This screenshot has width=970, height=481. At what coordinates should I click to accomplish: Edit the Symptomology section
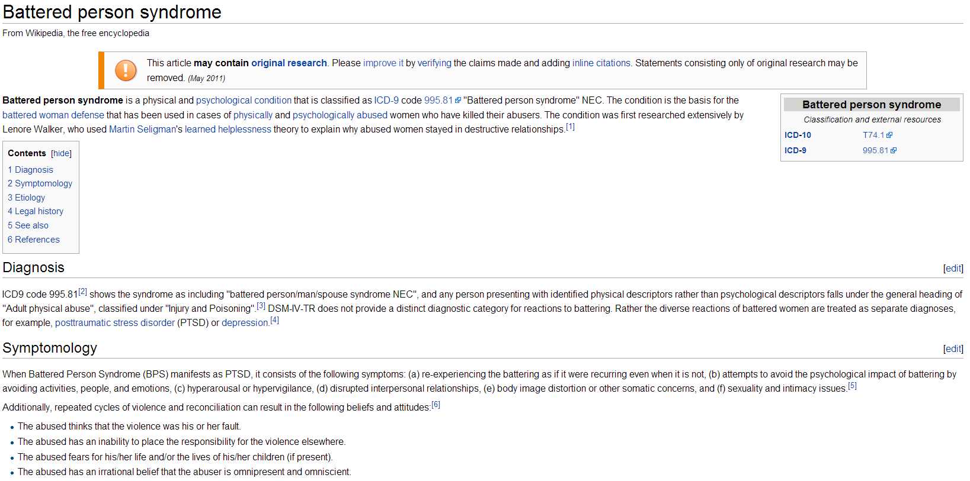[953, 349]
